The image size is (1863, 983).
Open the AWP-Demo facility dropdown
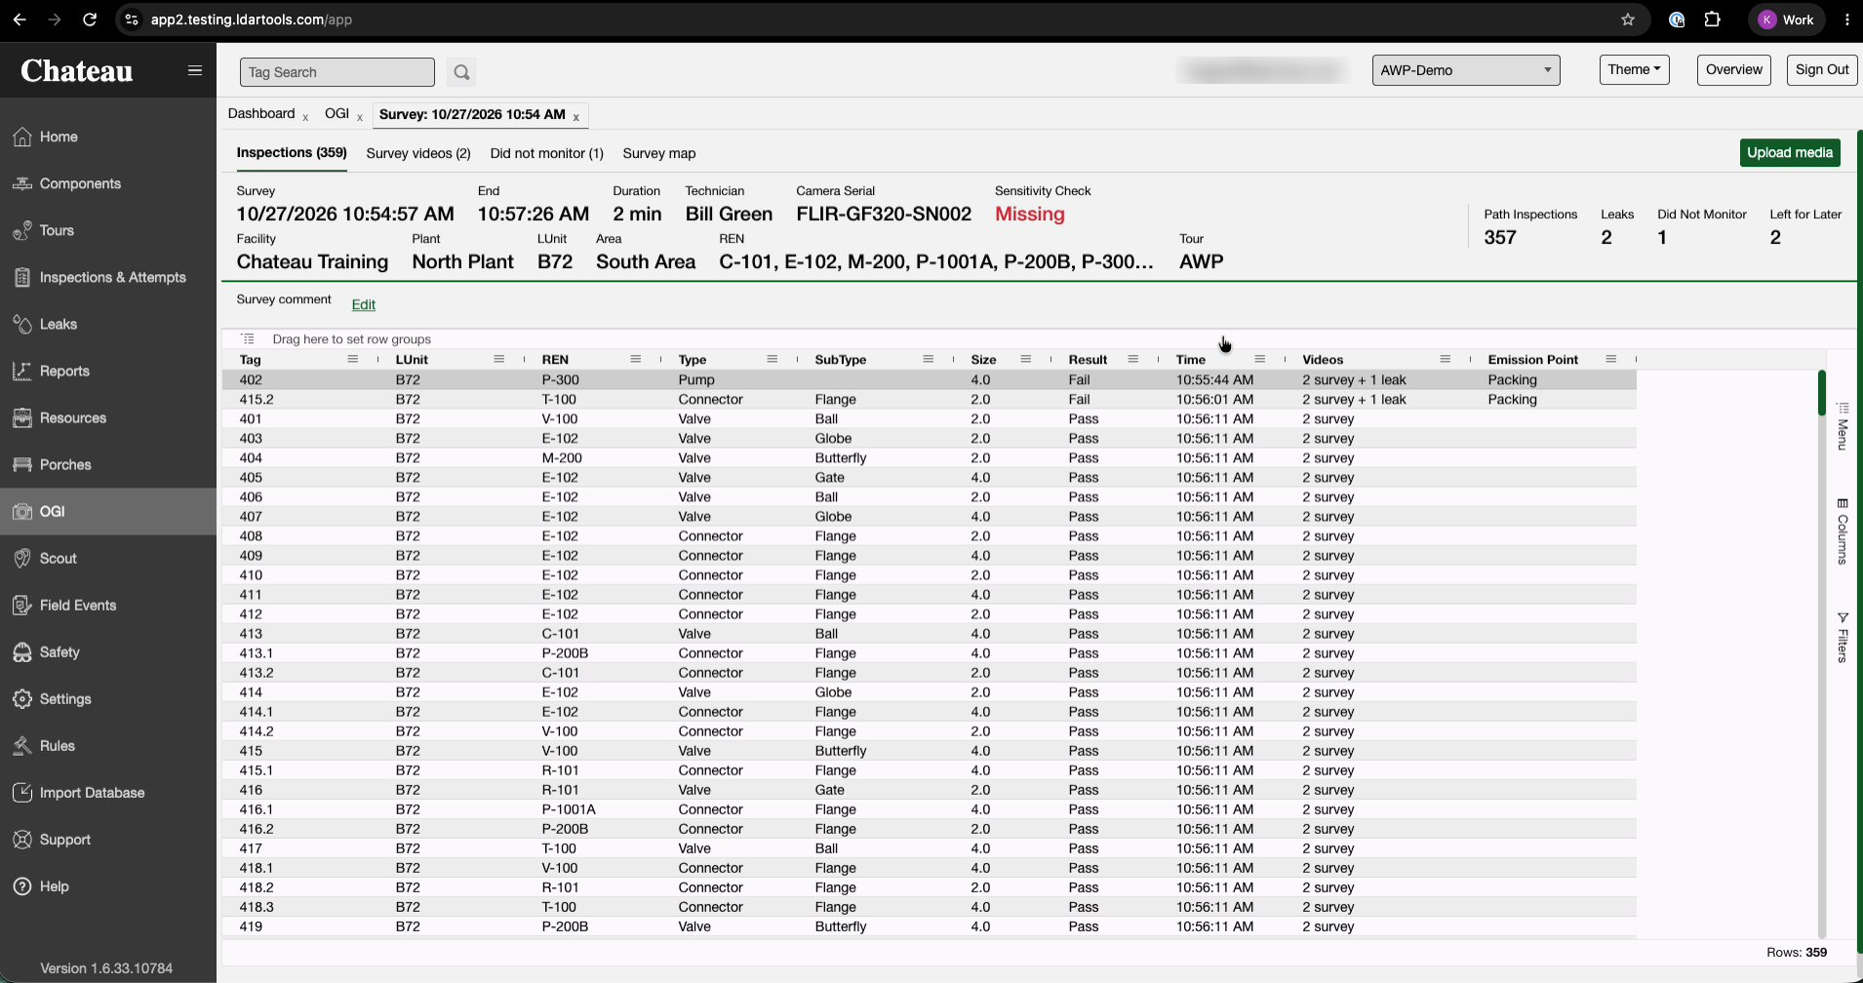click(1466, 70)
